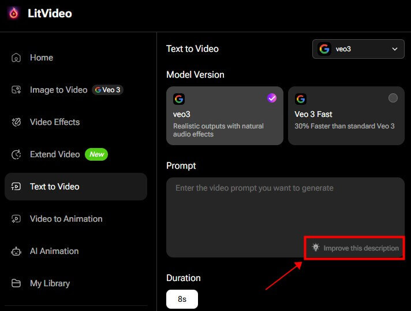Screen dimensions: 411x311
Task: Click the Text to Video sidebar icon
Action: pyautogui.click(x=16, y=187)
